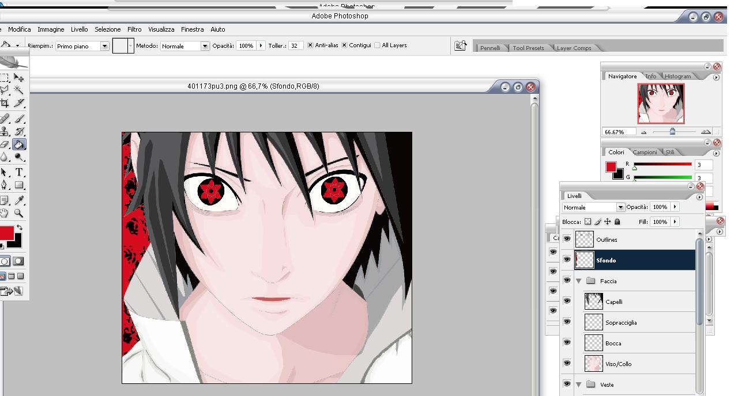
Task: Switch to the Histogram tab
Action: (x=677, y=76)
